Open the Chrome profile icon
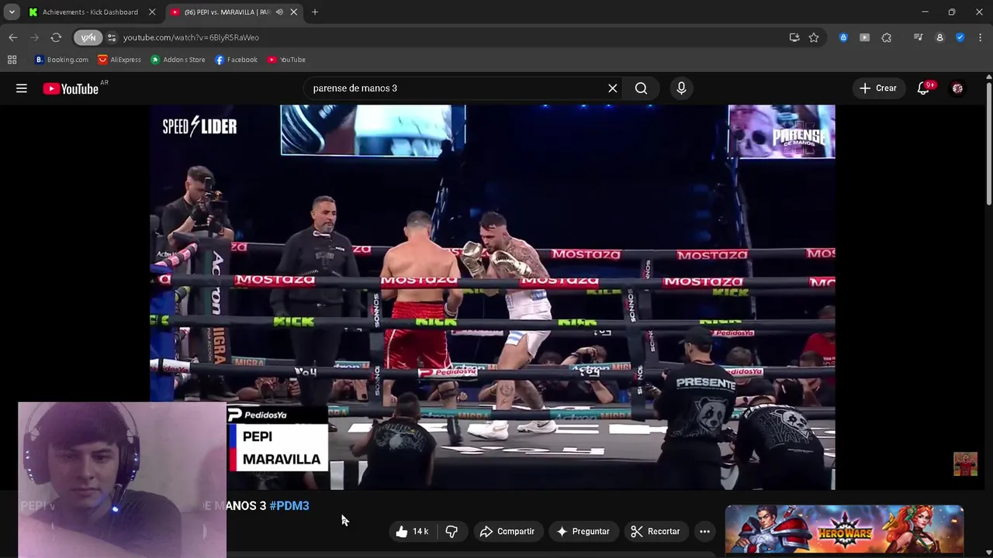993x558 pixels. [x=939, y=37]
